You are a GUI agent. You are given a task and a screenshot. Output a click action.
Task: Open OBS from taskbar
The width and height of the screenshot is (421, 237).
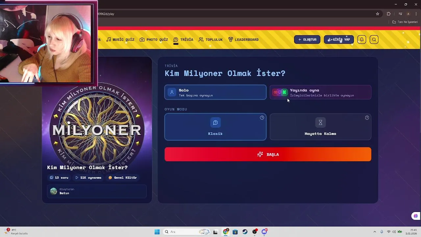tap(255, 232)
